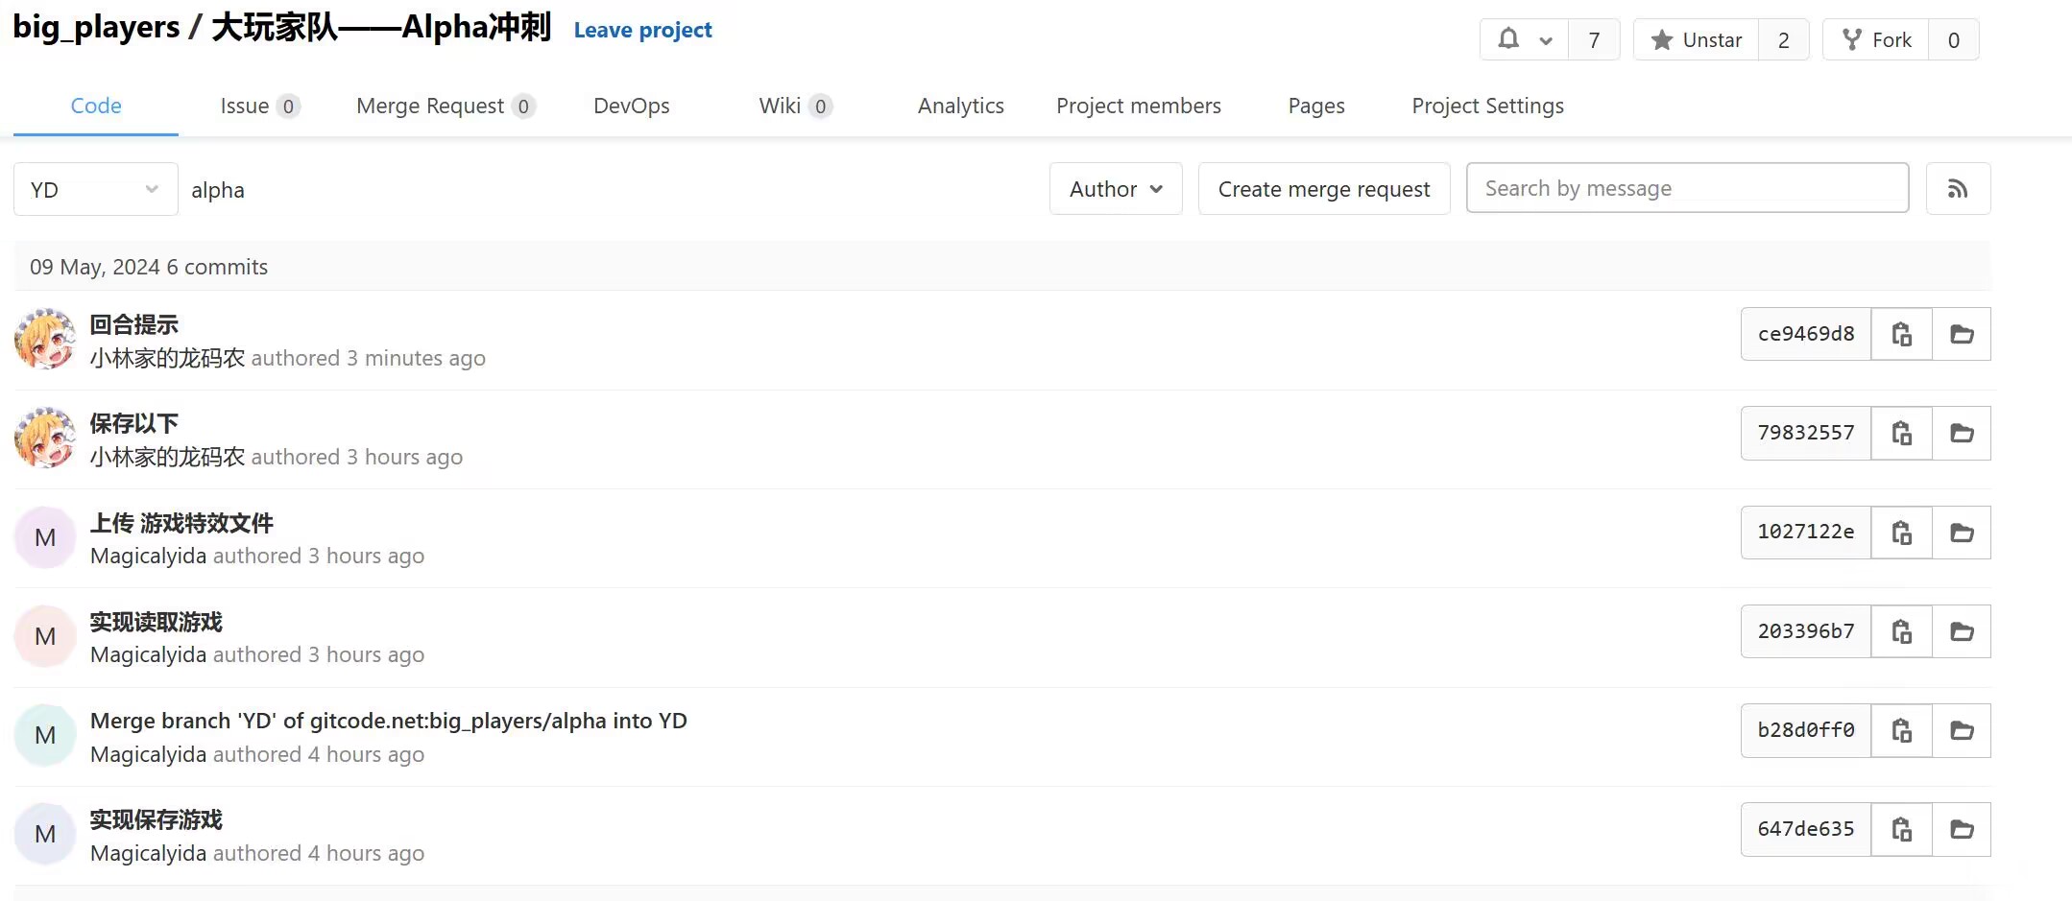Open commit hash 79832557
The width and height of the screenshot is (2072, 901).
(1806, 433)
